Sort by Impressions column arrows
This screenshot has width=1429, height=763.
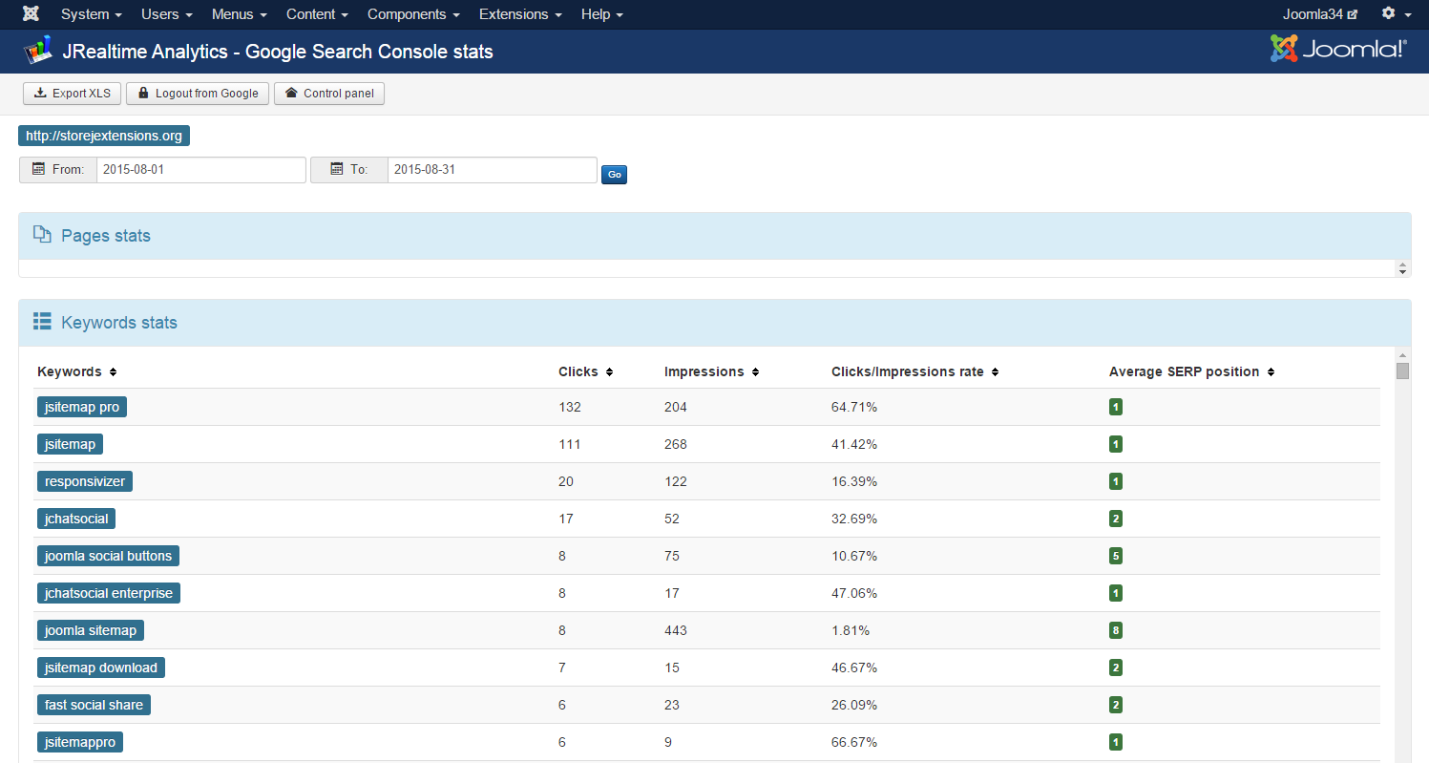pos(755,372)
